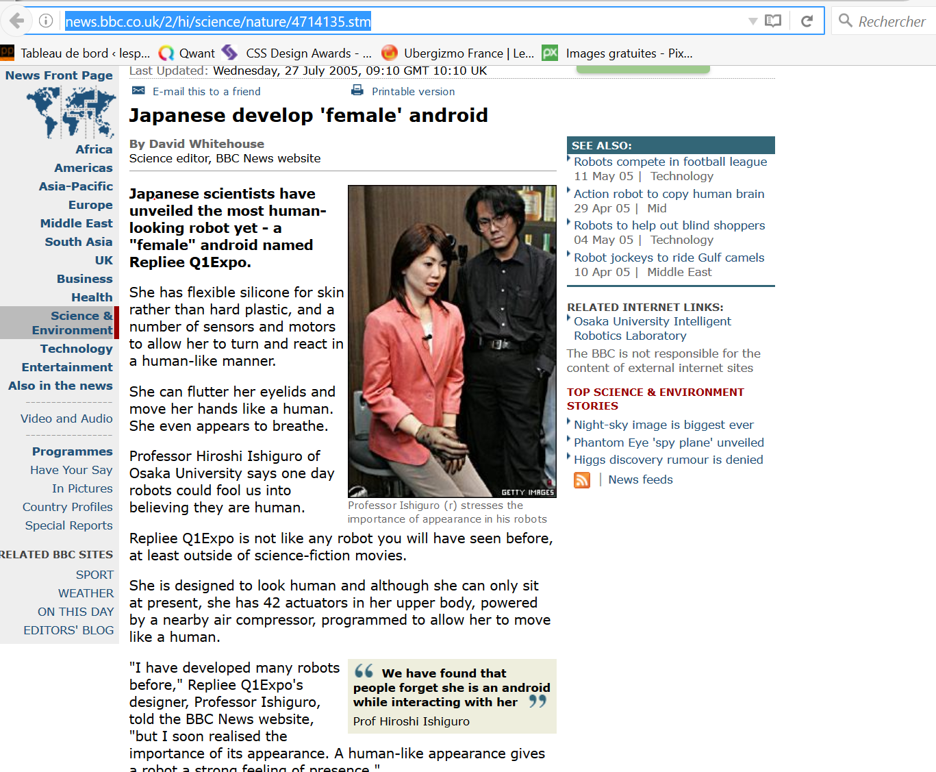
Task: Open URL history dropdown arrow
Action: [x=752, y=21]
